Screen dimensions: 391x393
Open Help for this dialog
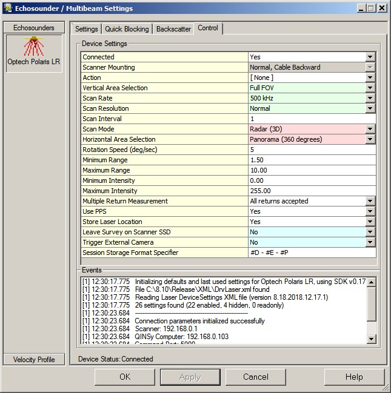point(354,377)
